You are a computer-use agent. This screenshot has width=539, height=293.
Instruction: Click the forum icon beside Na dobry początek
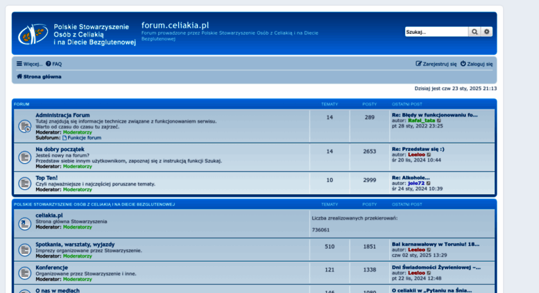25,157
